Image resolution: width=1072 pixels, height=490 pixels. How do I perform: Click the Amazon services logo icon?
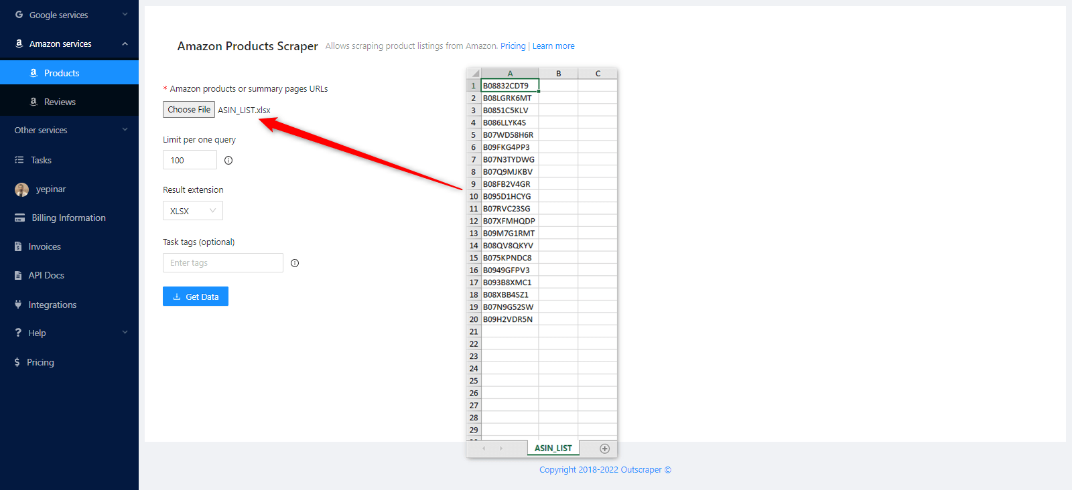click(19, 44)
